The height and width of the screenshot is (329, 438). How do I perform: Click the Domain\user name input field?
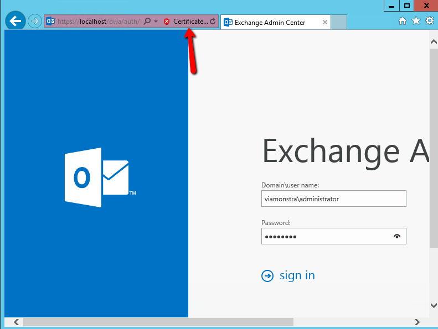pyautogui.click(x=333, y=199)
